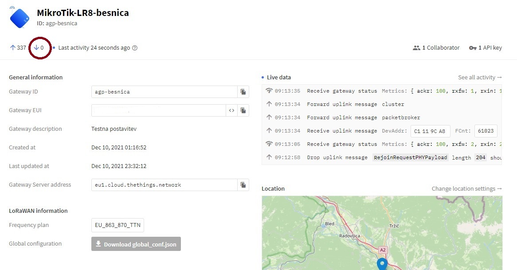517x270 pixels.
Task: Open the Forward uplink message cluster row
Action: pyautogui.click(x=382, y=104)
